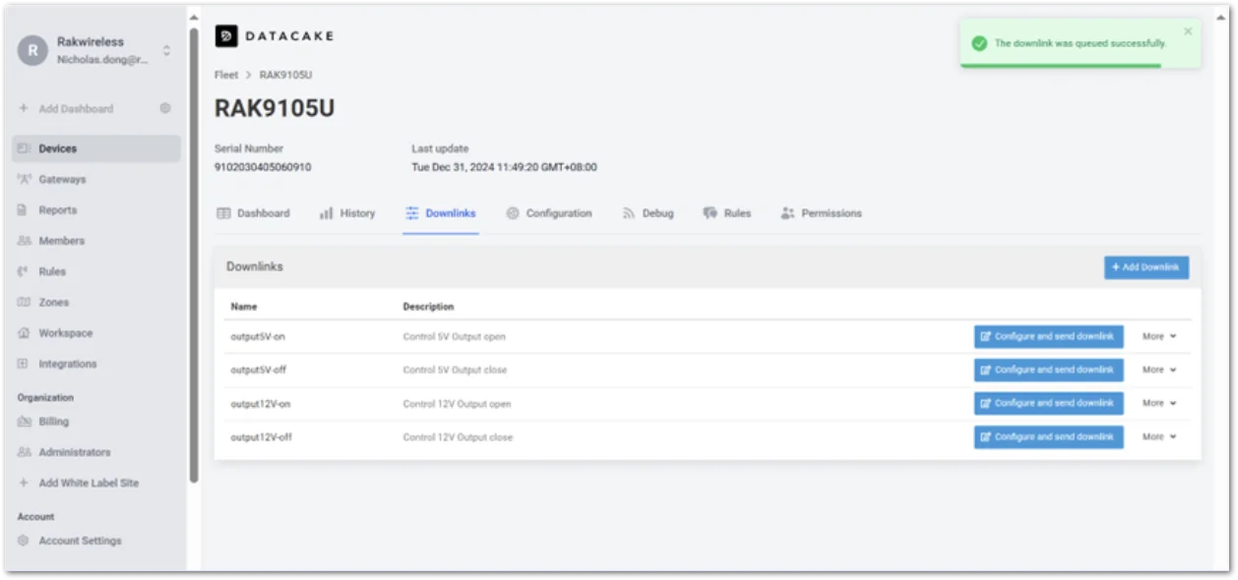Click 'Control 12V Output open' description
The image size is (1238, 580).
click(x=457, y=404)
